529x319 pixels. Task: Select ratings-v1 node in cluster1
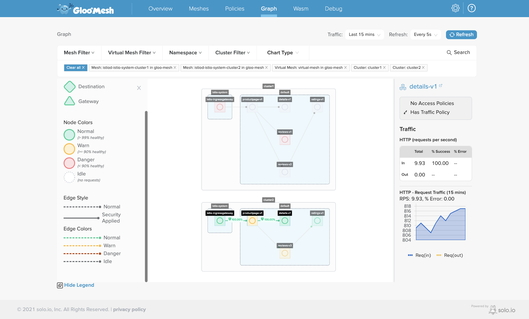click(x=317, y=107)
